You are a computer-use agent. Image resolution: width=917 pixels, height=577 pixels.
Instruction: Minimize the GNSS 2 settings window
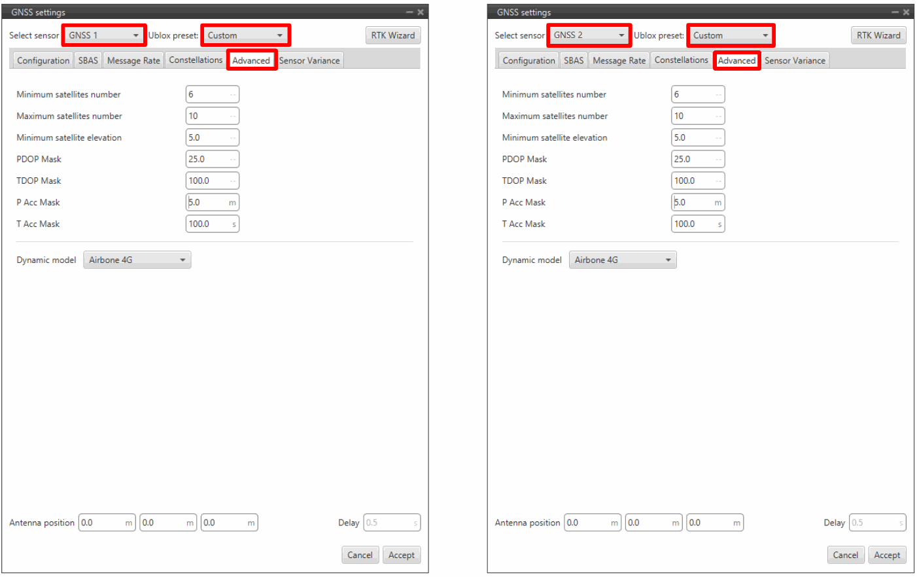coord(895,12)
